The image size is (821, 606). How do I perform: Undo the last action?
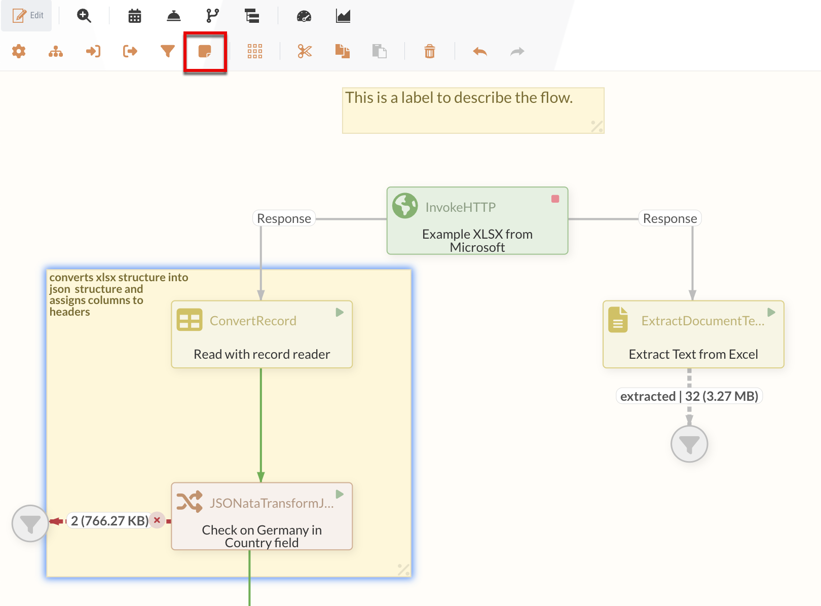point(480,51)
